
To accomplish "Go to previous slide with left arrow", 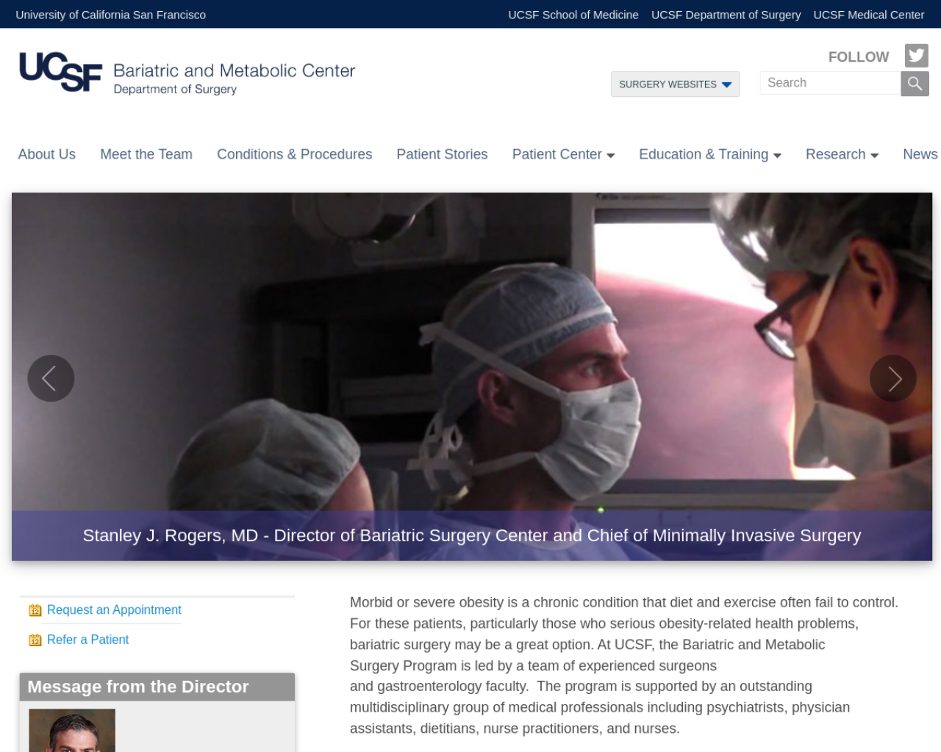I will pyautogui.click(x=51, y=378).
